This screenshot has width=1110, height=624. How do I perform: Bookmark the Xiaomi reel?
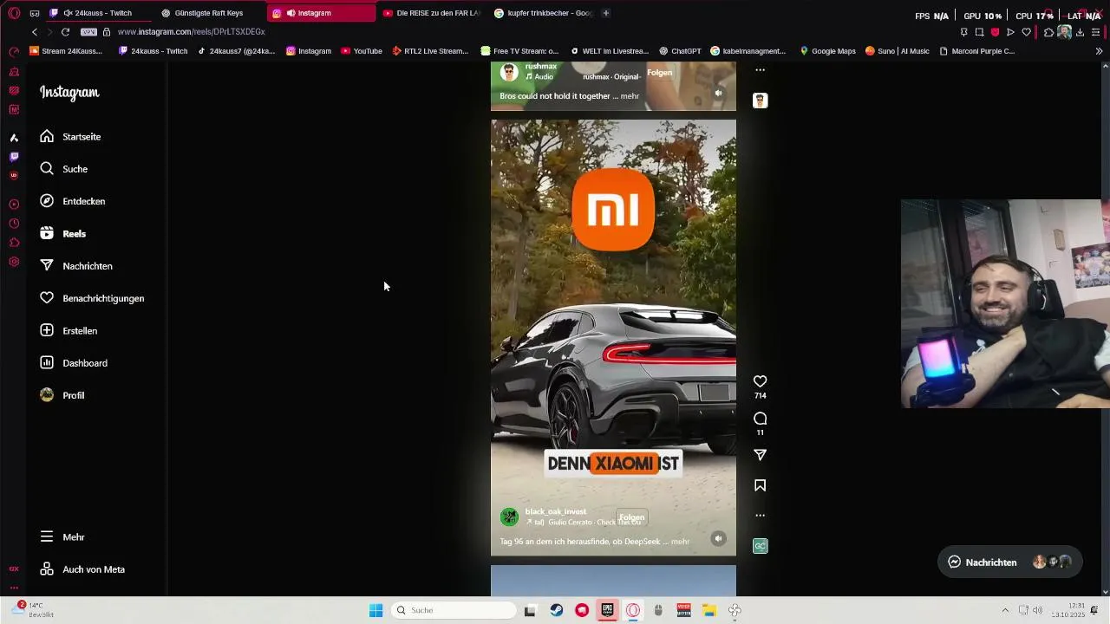point(760,485)
